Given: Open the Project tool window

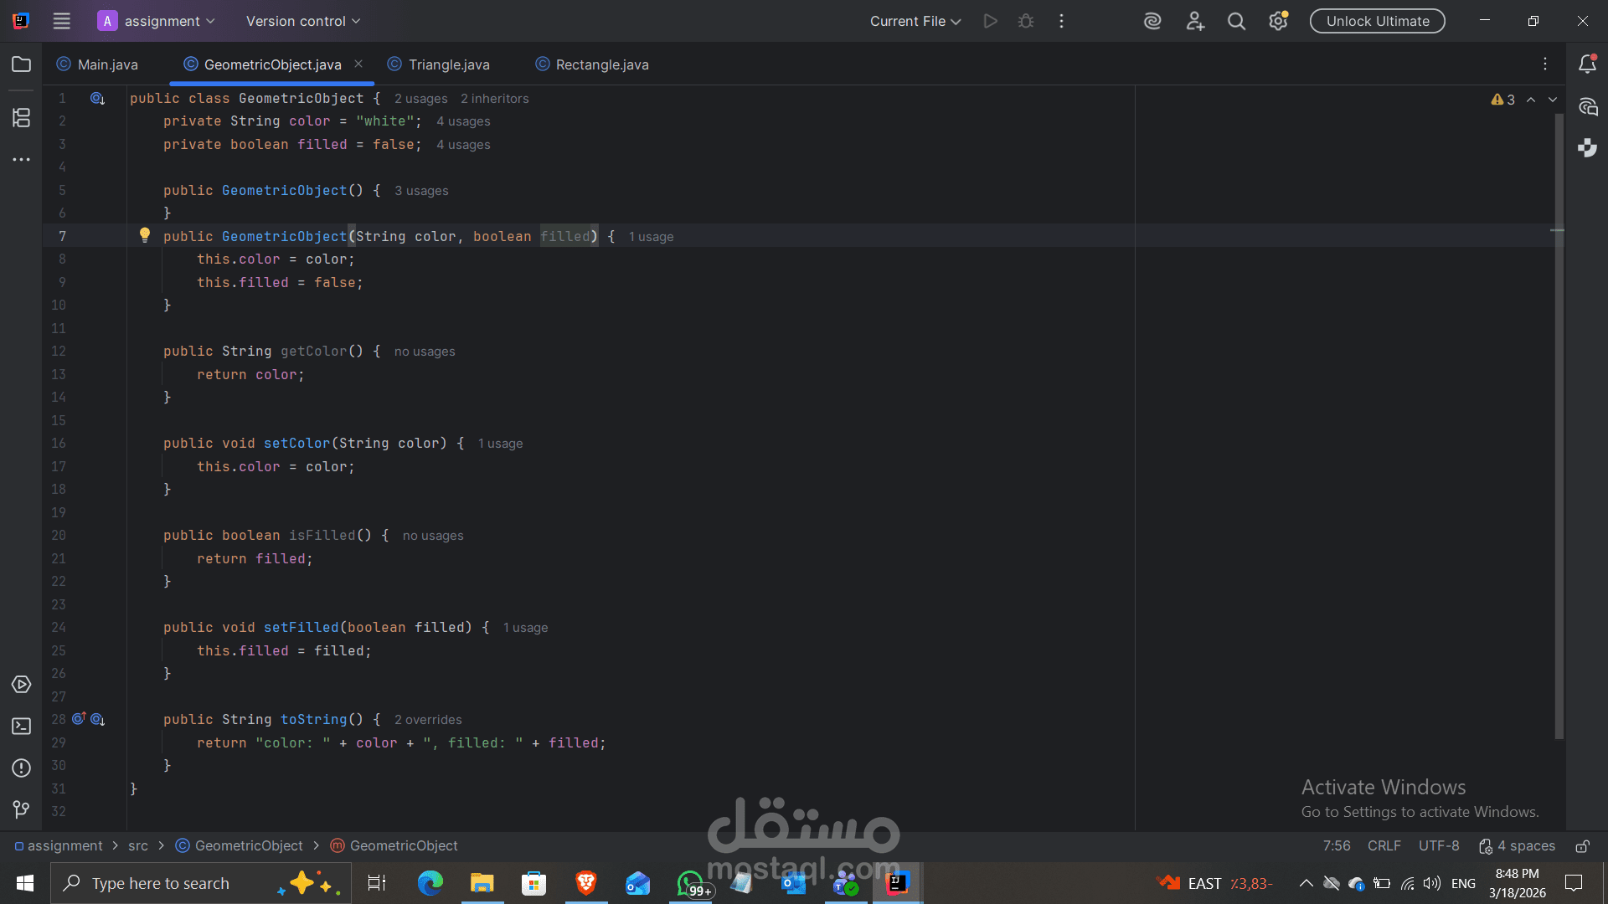Looking at the screenshot, I should [21, 64].
